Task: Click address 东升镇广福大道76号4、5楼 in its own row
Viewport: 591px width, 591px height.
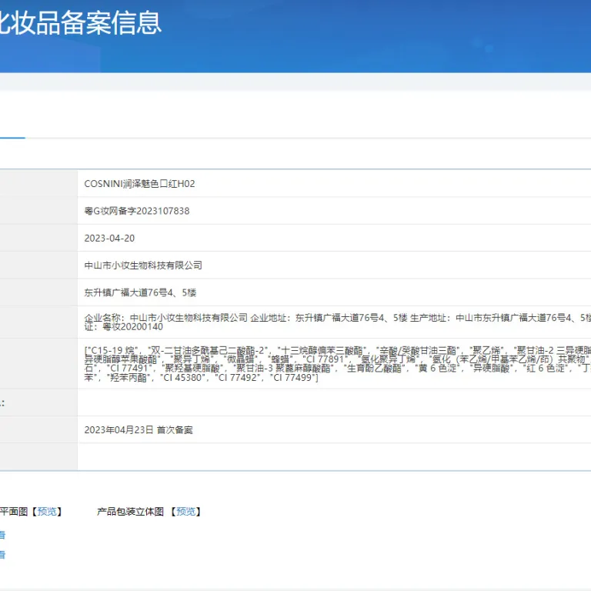Action: 140,292
